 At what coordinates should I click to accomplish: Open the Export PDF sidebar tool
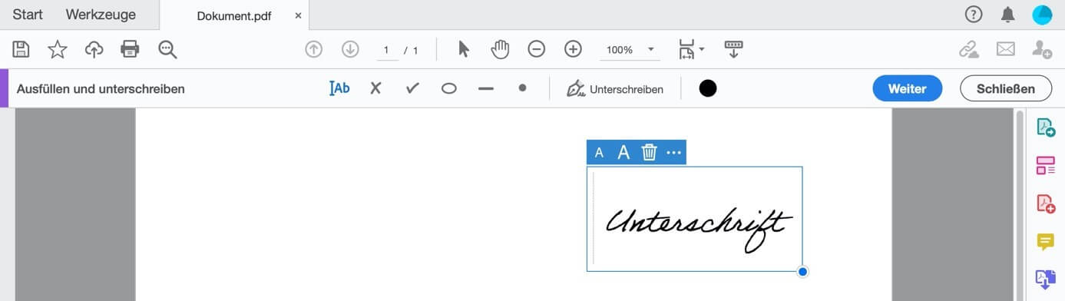pos(1046,127)
